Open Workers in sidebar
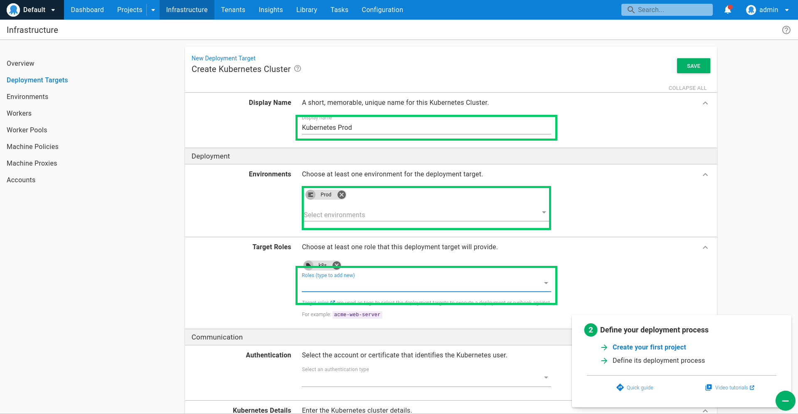 pos(19,113)
